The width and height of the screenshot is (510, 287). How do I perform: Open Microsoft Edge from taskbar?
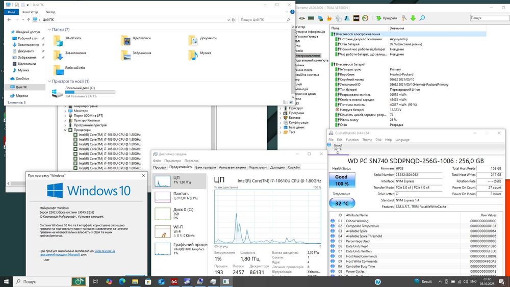[x=122, y=281]
